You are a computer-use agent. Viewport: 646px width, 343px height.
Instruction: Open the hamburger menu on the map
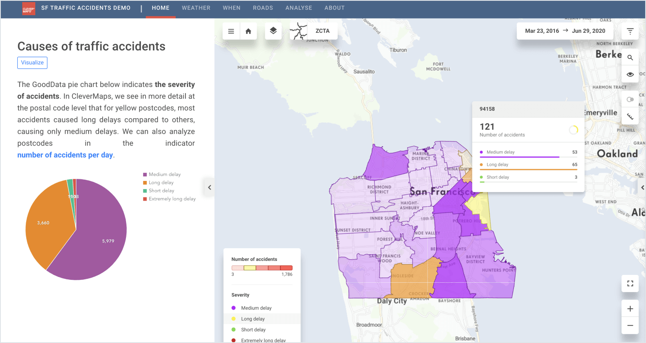pyautogui.click(x=231, y=31)
